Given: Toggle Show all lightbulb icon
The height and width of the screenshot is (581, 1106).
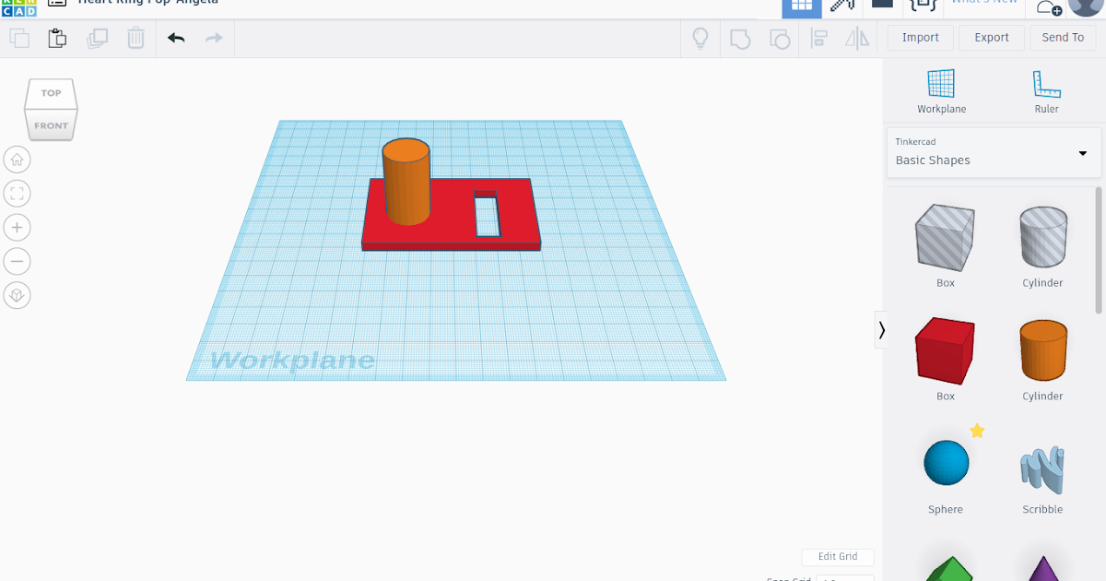Looking at the screenshot, I should pos(700,38).
